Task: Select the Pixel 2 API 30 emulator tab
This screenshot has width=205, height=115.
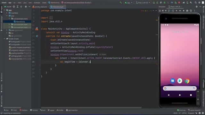Action: [x=175, y=7]
